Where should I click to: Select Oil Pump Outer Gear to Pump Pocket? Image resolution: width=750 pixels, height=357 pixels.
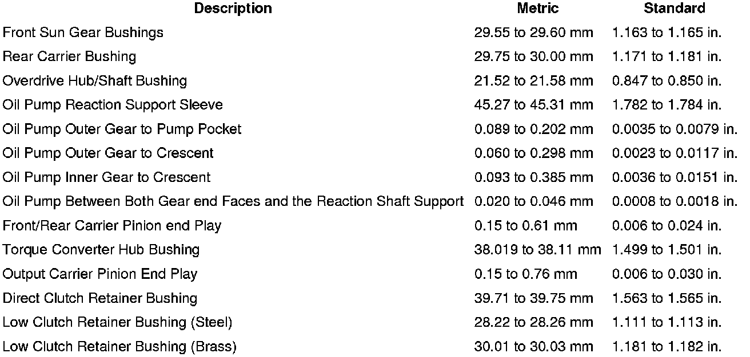(x=122, y=129)
